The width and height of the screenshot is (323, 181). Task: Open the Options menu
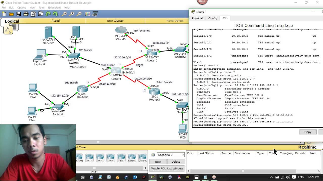22,8
